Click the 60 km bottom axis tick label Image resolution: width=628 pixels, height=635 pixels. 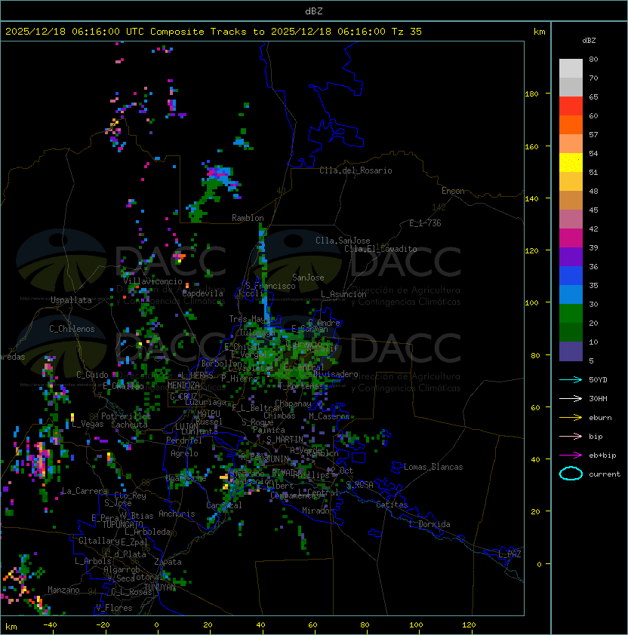coord(312,625)
